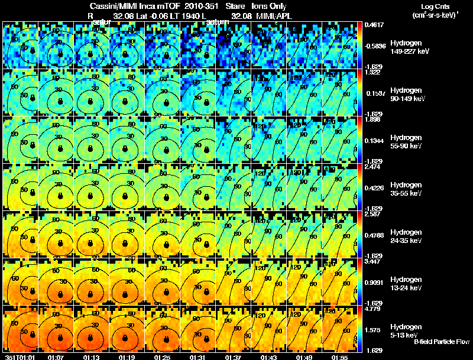Click the '01:49' time axis label
This screenshot has width=473, height=360.
click(x=304, y=357)
